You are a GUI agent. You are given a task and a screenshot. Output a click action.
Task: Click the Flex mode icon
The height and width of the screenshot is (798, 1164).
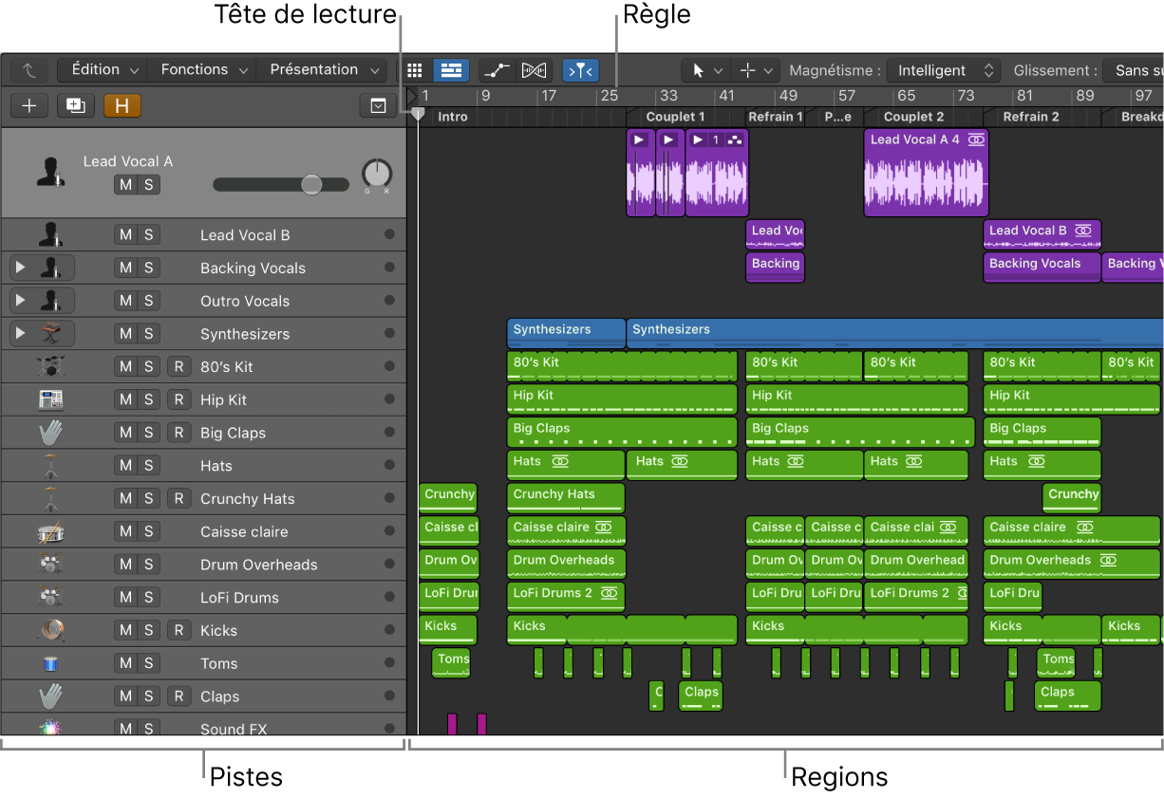[534, 69]
